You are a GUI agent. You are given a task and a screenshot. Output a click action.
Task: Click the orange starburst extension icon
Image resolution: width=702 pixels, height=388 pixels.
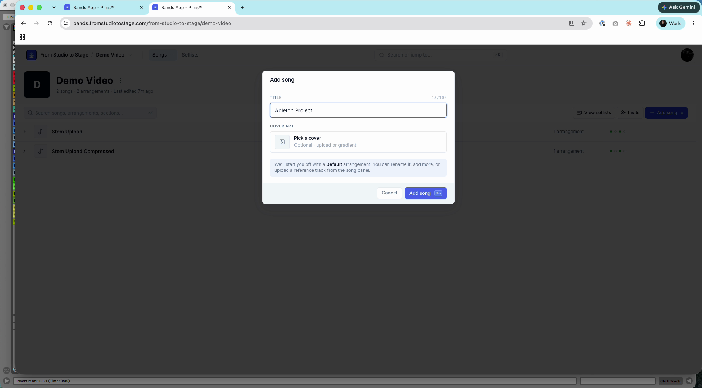629,23
